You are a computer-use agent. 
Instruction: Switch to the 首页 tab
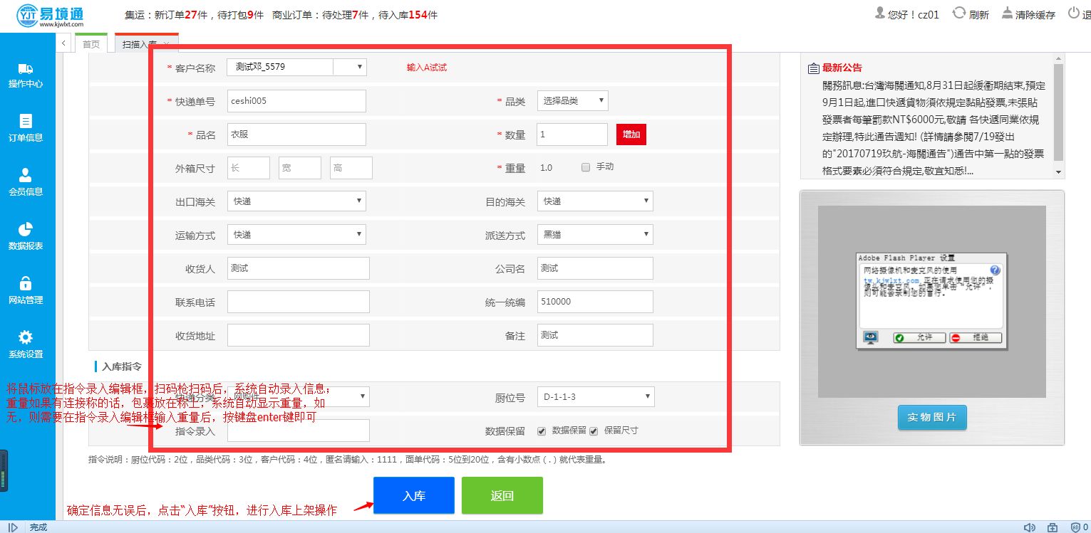91,44
